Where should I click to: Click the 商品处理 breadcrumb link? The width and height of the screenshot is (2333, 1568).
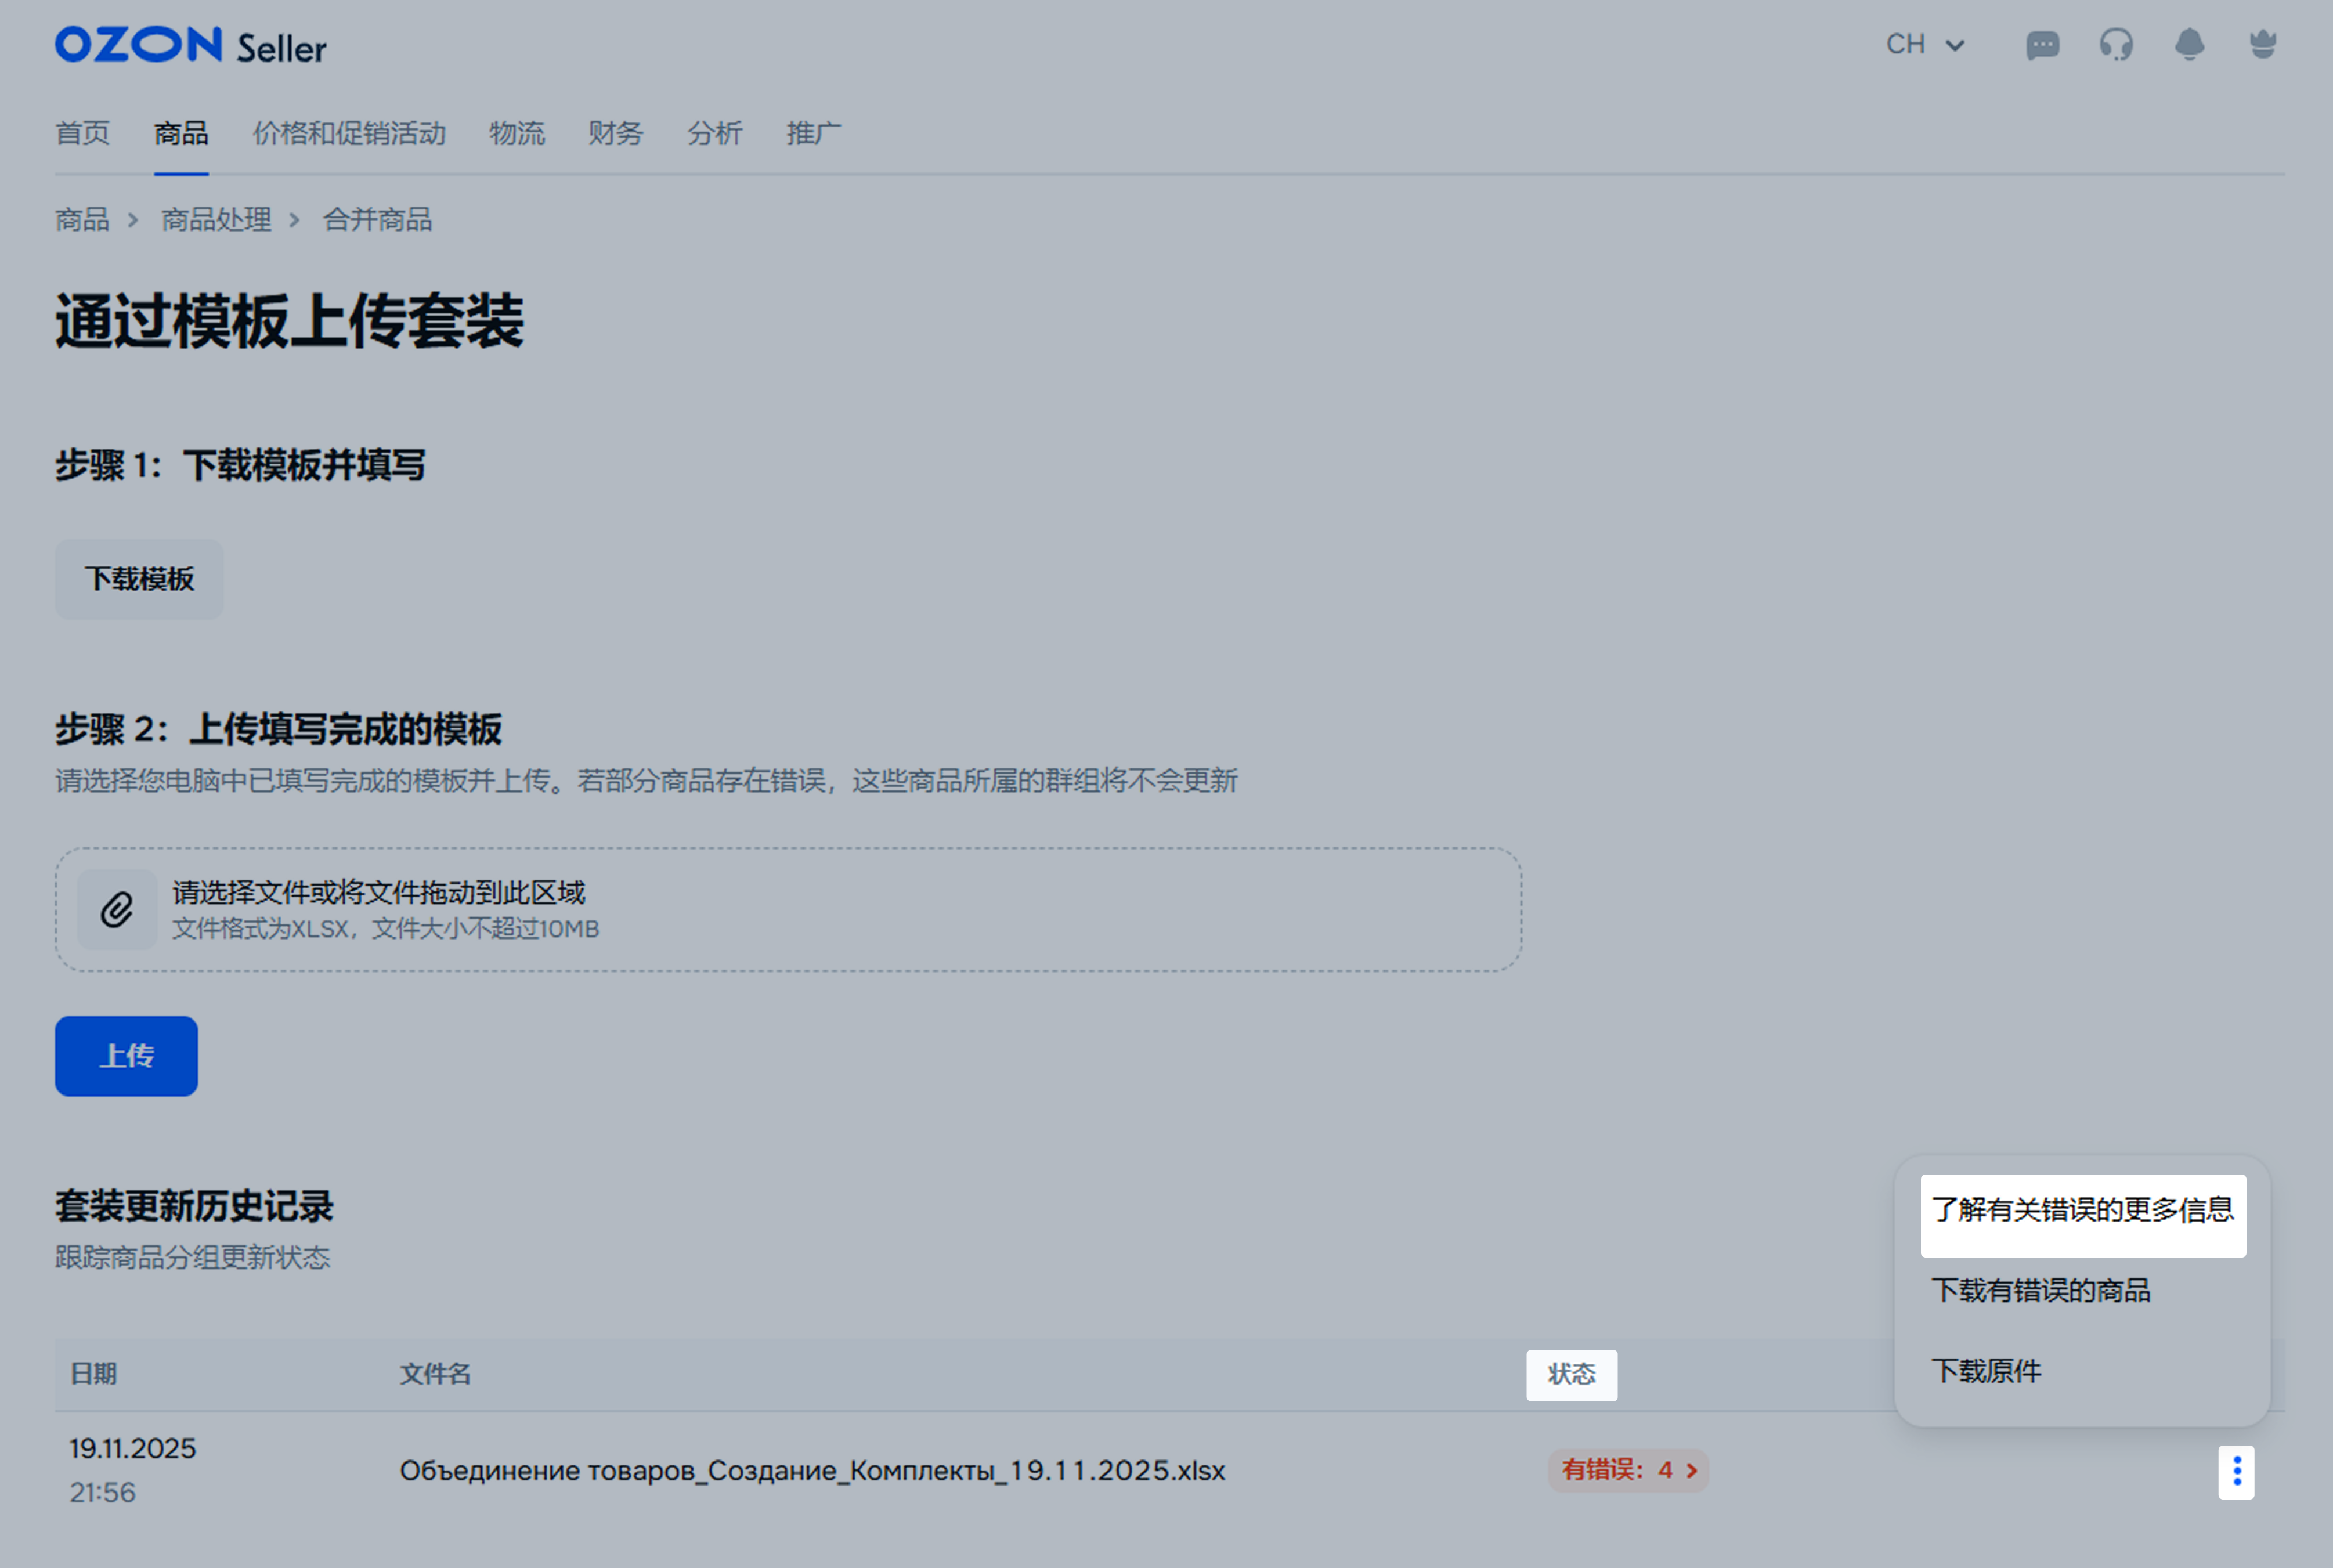tap(216, 220)
